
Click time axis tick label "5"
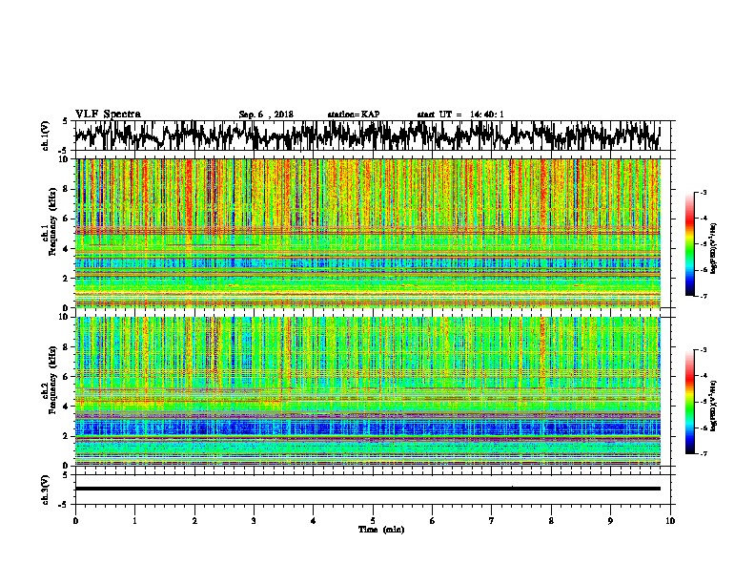pos(373,521)
